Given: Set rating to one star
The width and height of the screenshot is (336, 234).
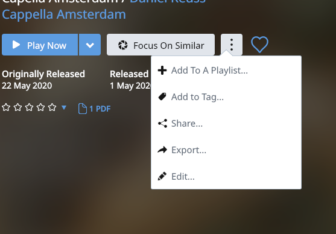Looking at the screenshot, I should coord(6,107).
